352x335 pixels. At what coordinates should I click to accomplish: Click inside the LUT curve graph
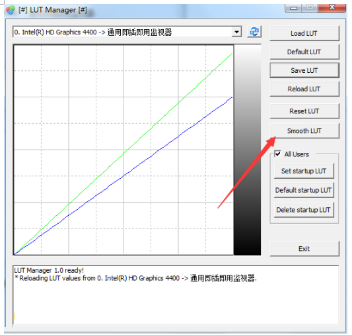tap(123, 150)
